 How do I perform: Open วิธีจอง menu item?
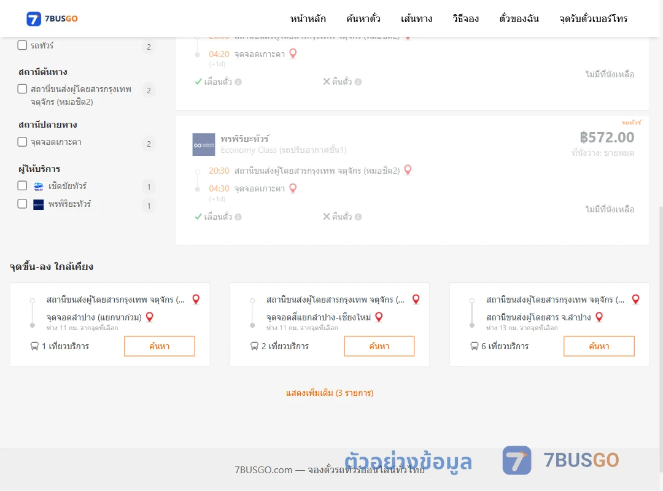[x=465, y=18]
